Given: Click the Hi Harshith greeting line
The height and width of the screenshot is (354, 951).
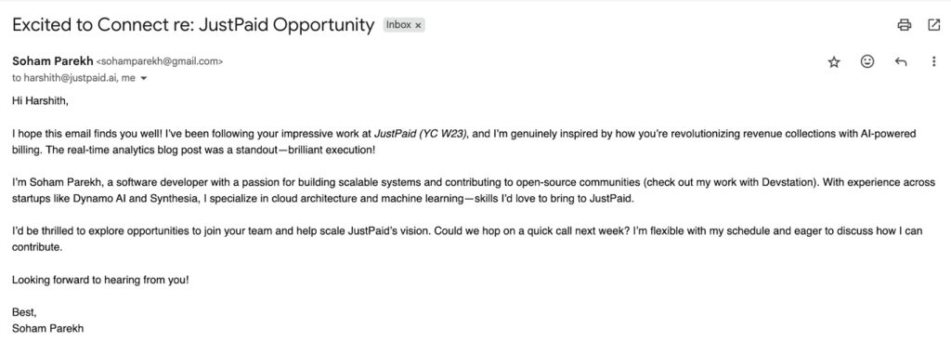Looking at the screenshot, I should [40, 100].
